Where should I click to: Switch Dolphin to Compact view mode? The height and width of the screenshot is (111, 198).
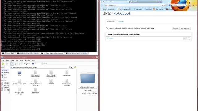16,64
